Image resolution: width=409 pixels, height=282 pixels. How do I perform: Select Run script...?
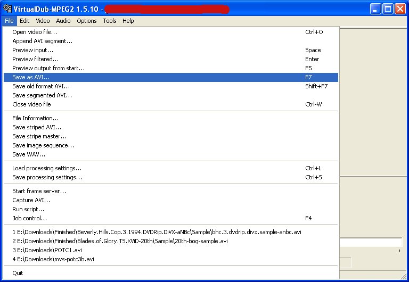(171, 209)
